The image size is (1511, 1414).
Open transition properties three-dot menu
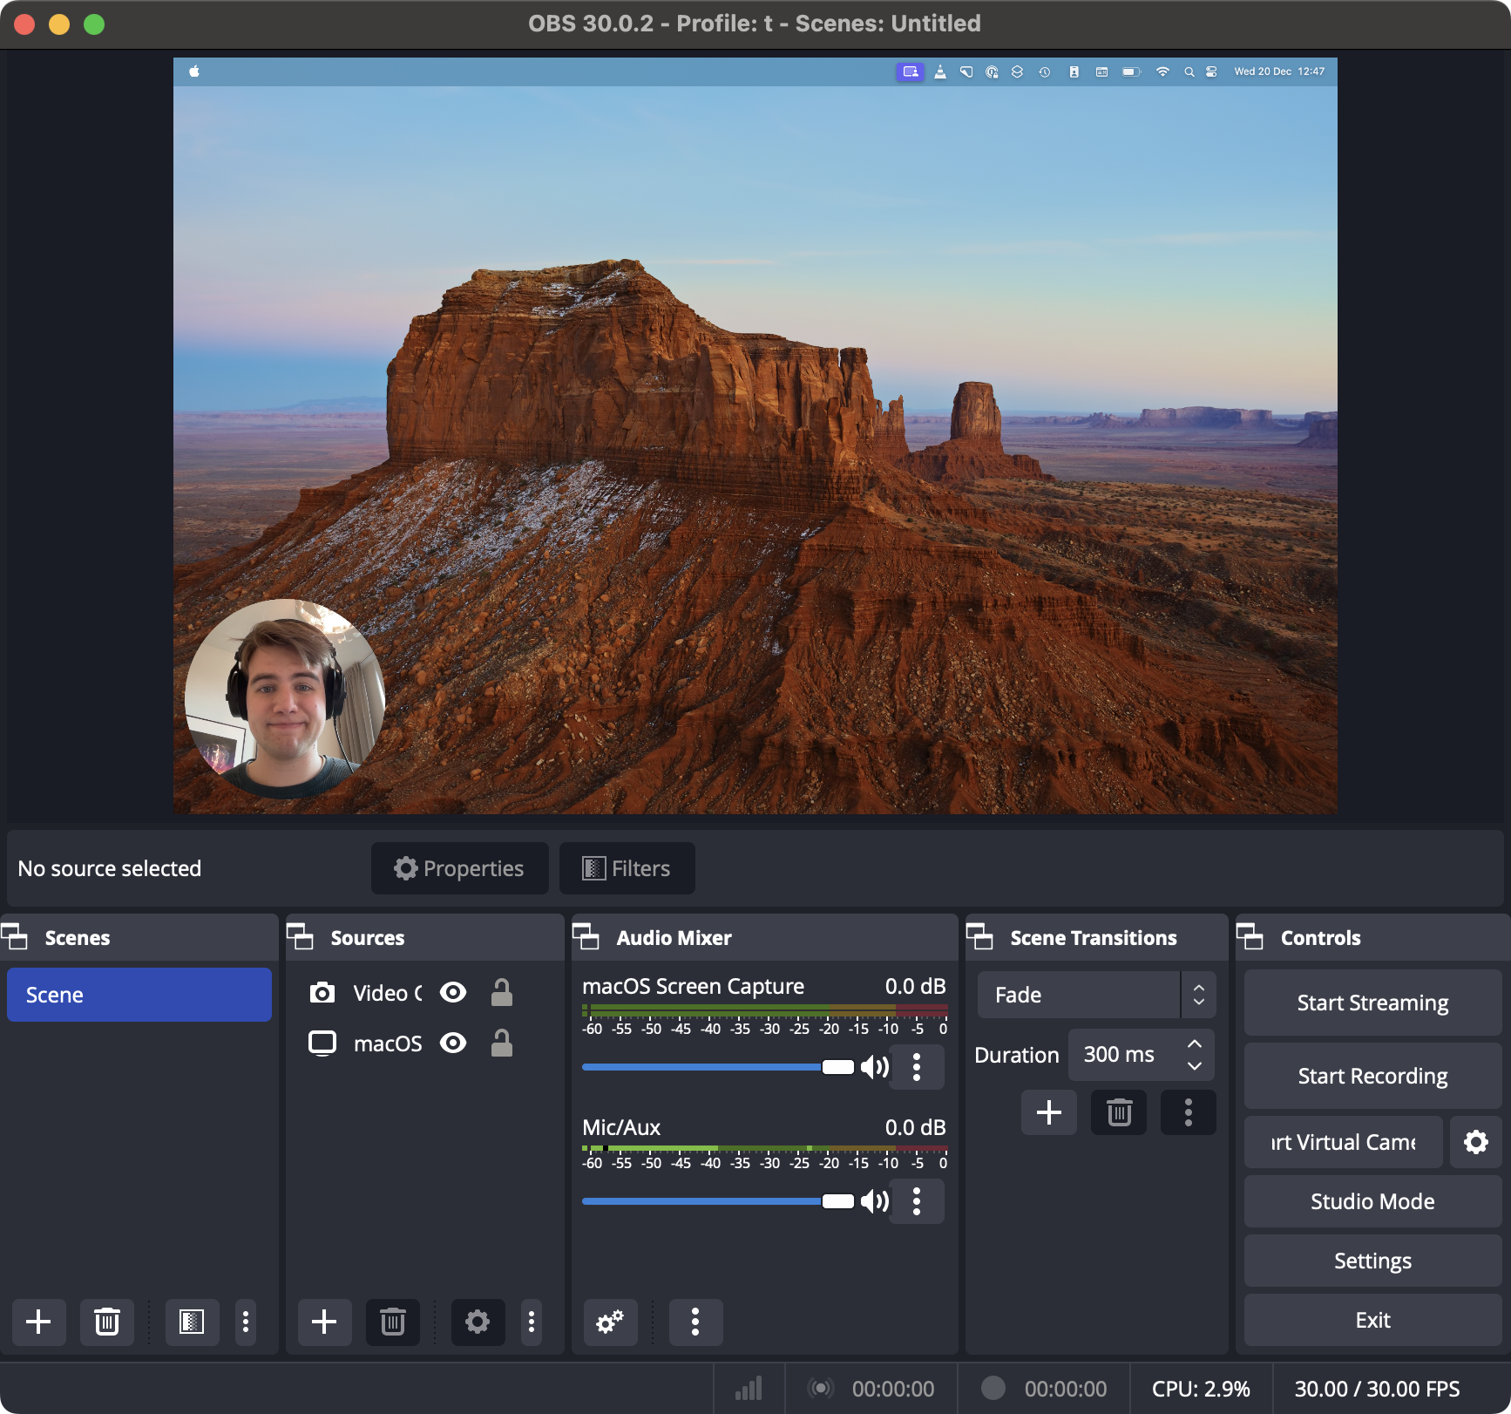coord(1189,1112)
